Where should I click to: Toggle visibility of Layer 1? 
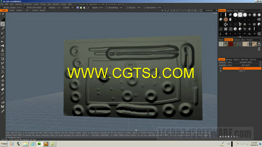pos(220,68)
